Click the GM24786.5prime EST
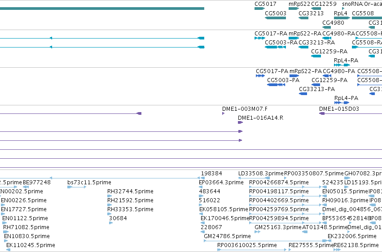Viewport: 382px width, 252px height. 266,241
